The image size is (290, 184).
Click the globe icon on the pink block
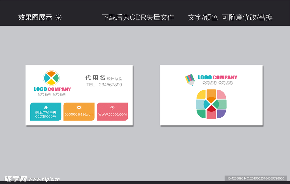(112, 108)
